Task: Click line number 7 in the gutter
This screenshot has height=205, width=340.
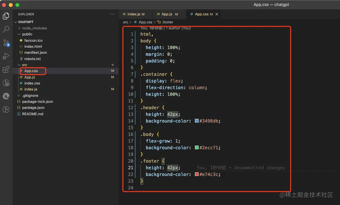Action: pyautogui.click(x=132, y=74)
